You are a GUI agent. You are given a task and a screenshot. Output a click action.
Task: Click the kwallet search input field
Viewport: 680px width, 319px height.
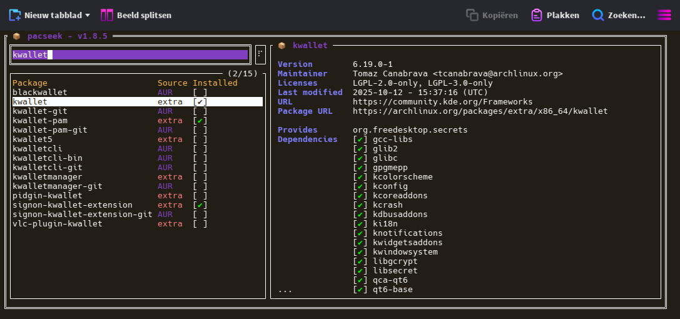(x=130, y=55)
